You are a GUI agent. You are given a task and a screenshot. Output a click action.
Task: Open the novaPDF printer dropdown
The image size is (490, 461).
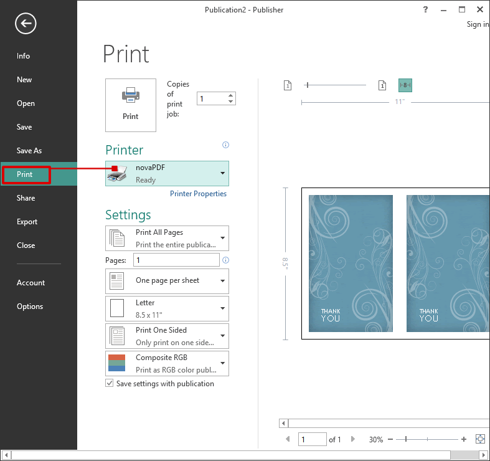coord(167,174)
